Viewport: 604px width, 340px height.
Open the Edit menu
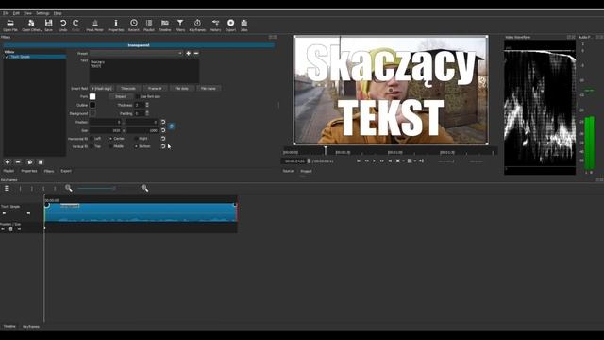[x=16, y=13]
